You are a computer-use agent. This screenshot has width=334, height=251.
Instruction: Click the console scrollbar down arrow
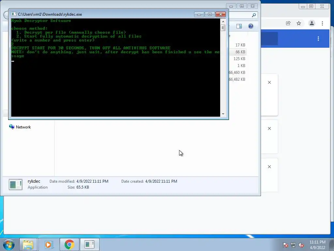click(x=223, y=114)
